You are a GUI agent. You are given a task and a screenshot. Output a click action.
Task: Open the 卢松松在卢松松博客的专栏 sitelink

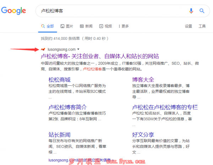[165, 107]
